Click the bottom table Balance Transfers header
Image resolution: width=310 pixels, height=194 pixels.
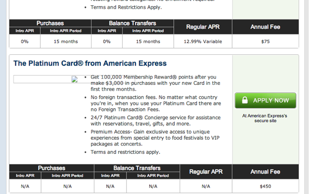pos(137,168)
